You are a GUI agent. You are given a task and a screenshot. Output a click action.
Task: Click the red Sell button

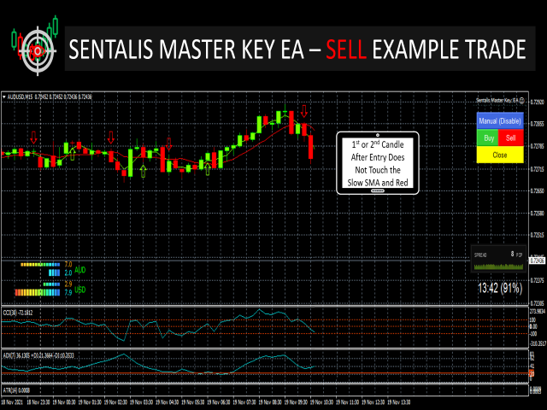tap(511, 138)
